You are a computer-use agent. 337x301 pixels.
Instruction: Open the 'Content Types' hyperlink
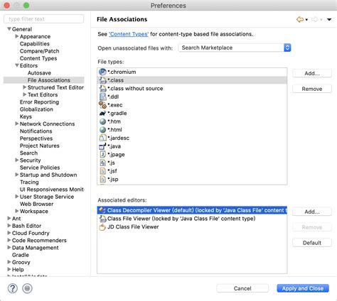[x=129, y=34]
